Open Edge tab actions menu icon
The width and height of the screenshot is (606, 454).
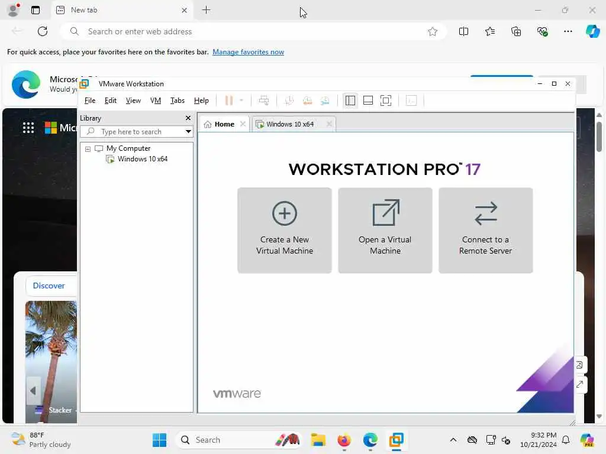tap(36, 10)
